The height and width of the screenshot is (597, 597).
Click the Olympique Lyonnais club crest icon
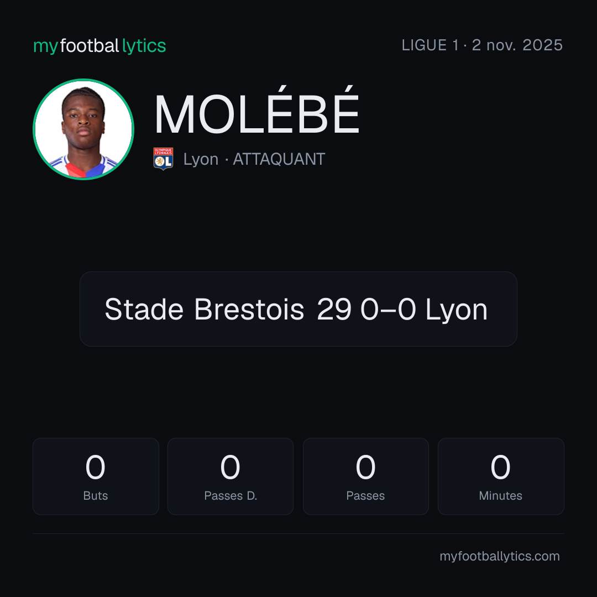(163, 159)
